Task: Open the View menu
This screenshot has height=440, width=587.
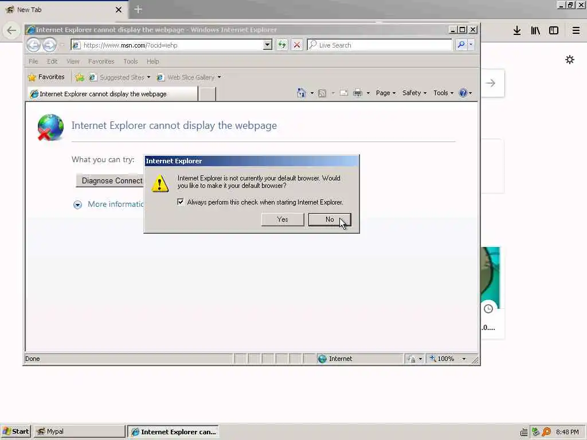Action: [x=73, y=61]
